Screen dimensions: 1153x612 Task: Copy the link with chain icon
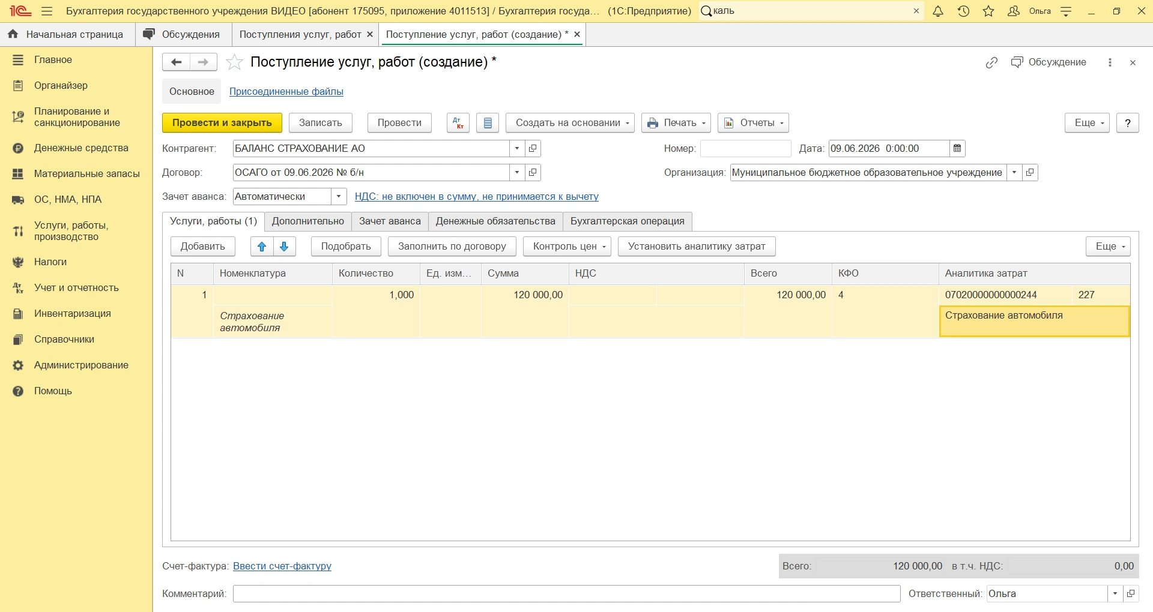(991, 62)
